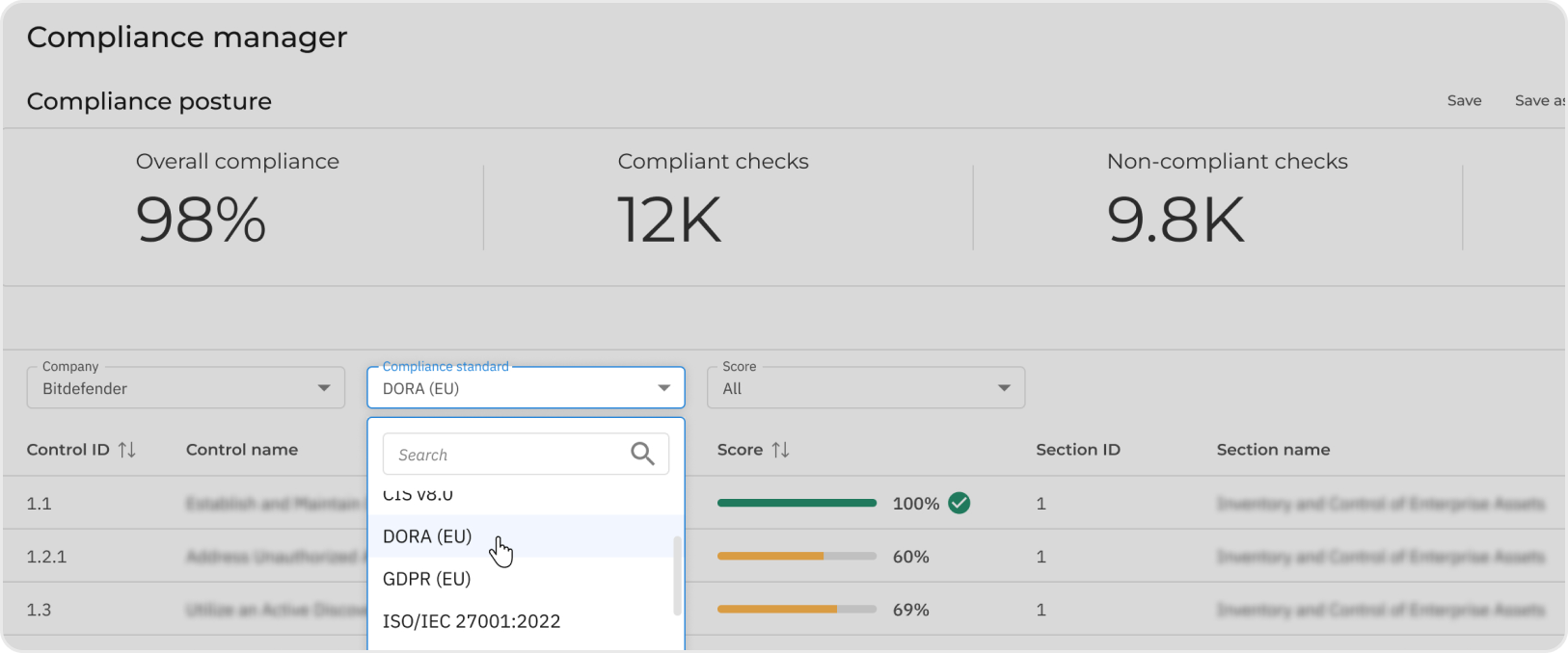Click the search magnifier icon in dropdown
Viewport: 1568px width, 653px height.
point(642,454)
